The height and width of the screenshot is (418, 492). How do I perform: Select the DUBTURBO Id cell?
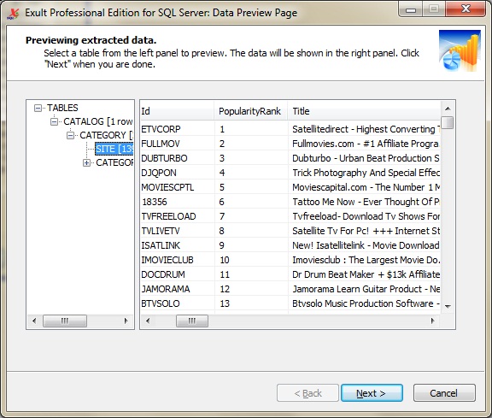(x=178, y=158)
